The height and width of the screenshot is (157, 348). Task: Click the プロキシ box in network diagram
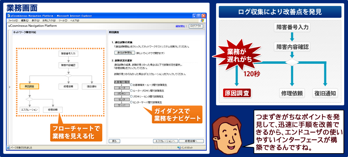[x=122, y=94]
